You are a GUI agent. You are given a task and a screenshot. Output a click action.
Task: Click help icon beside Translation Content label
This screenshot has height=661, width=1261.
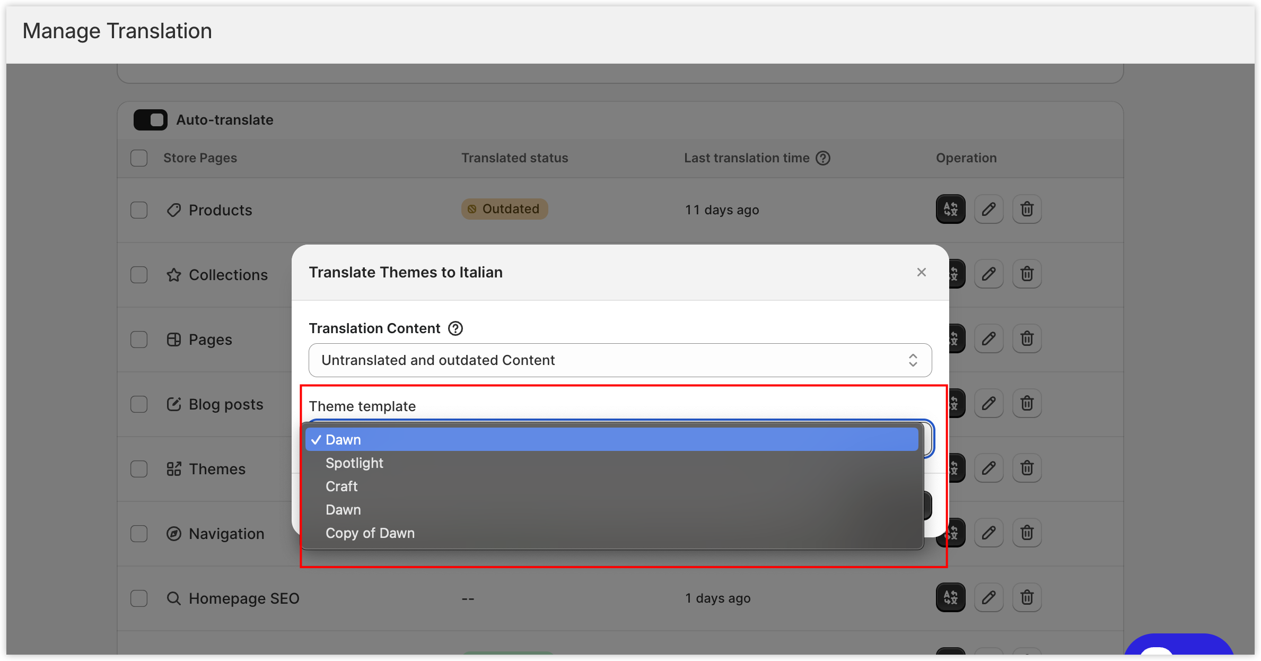[x=455, y=328]
